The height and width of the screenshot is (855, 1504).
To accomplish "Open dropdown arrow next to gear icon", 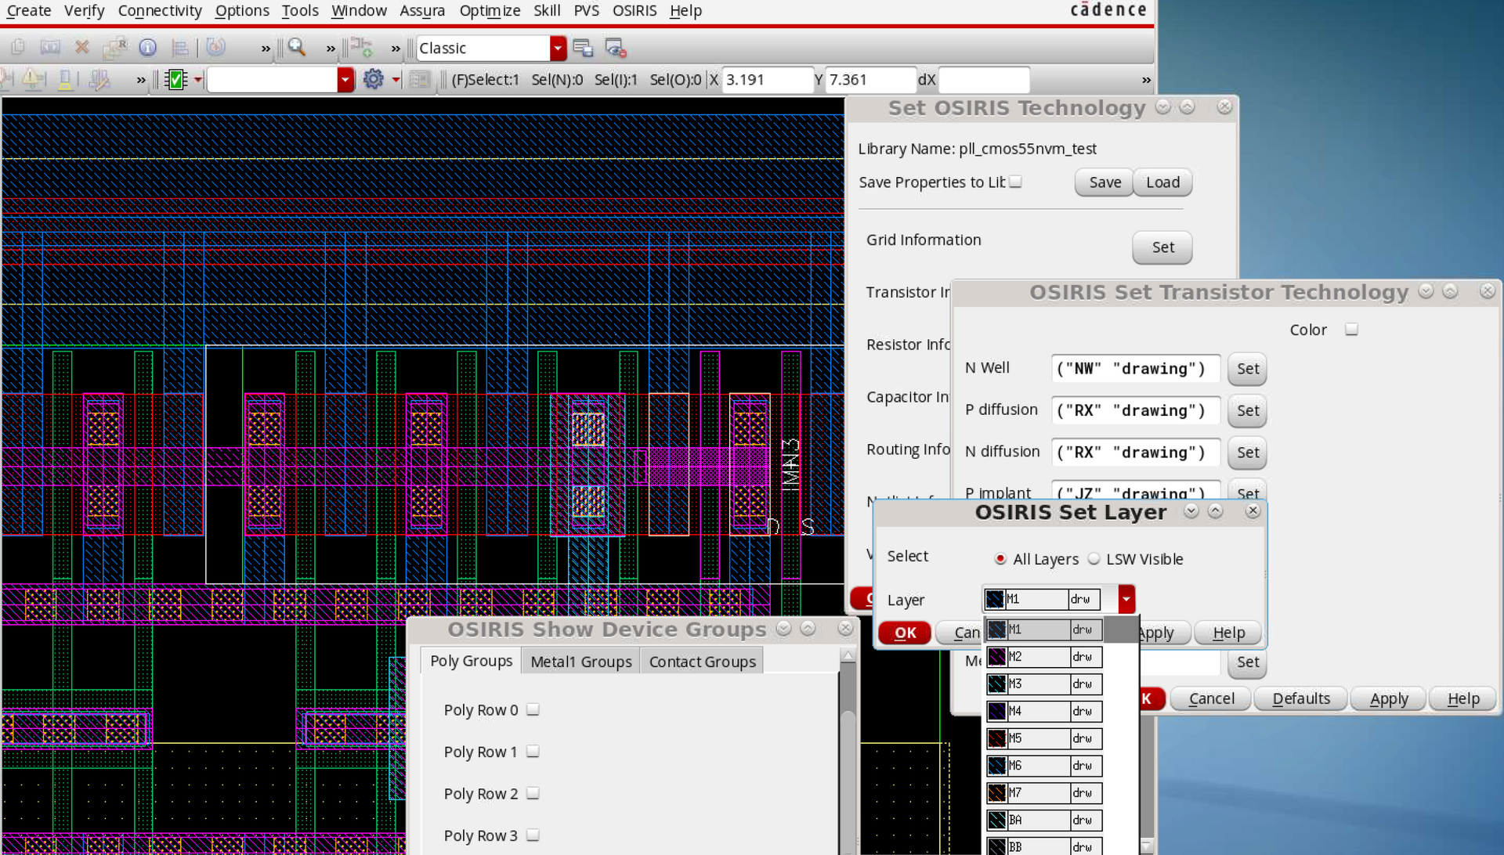I will [x=396, y=80].
